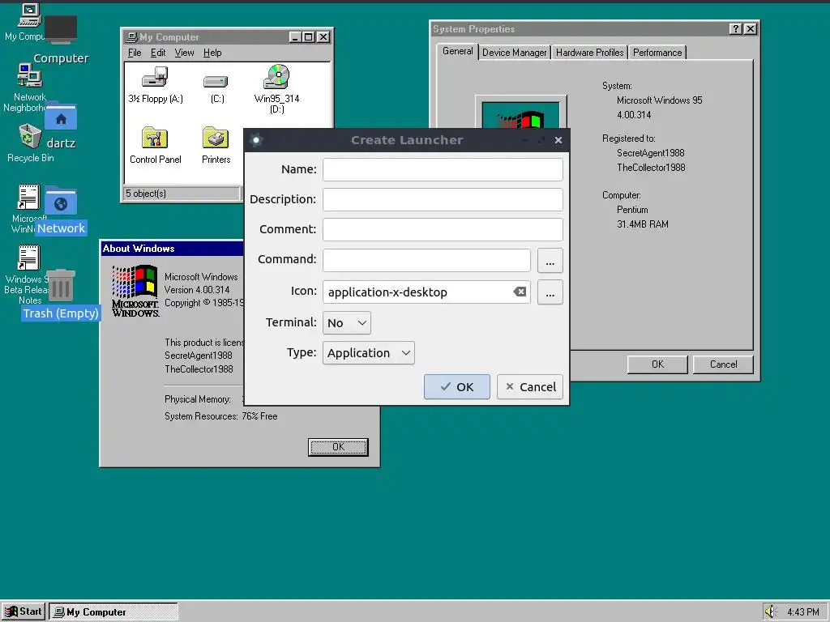Open the Terminal dropdown set to No

click(x=347, y=322)
